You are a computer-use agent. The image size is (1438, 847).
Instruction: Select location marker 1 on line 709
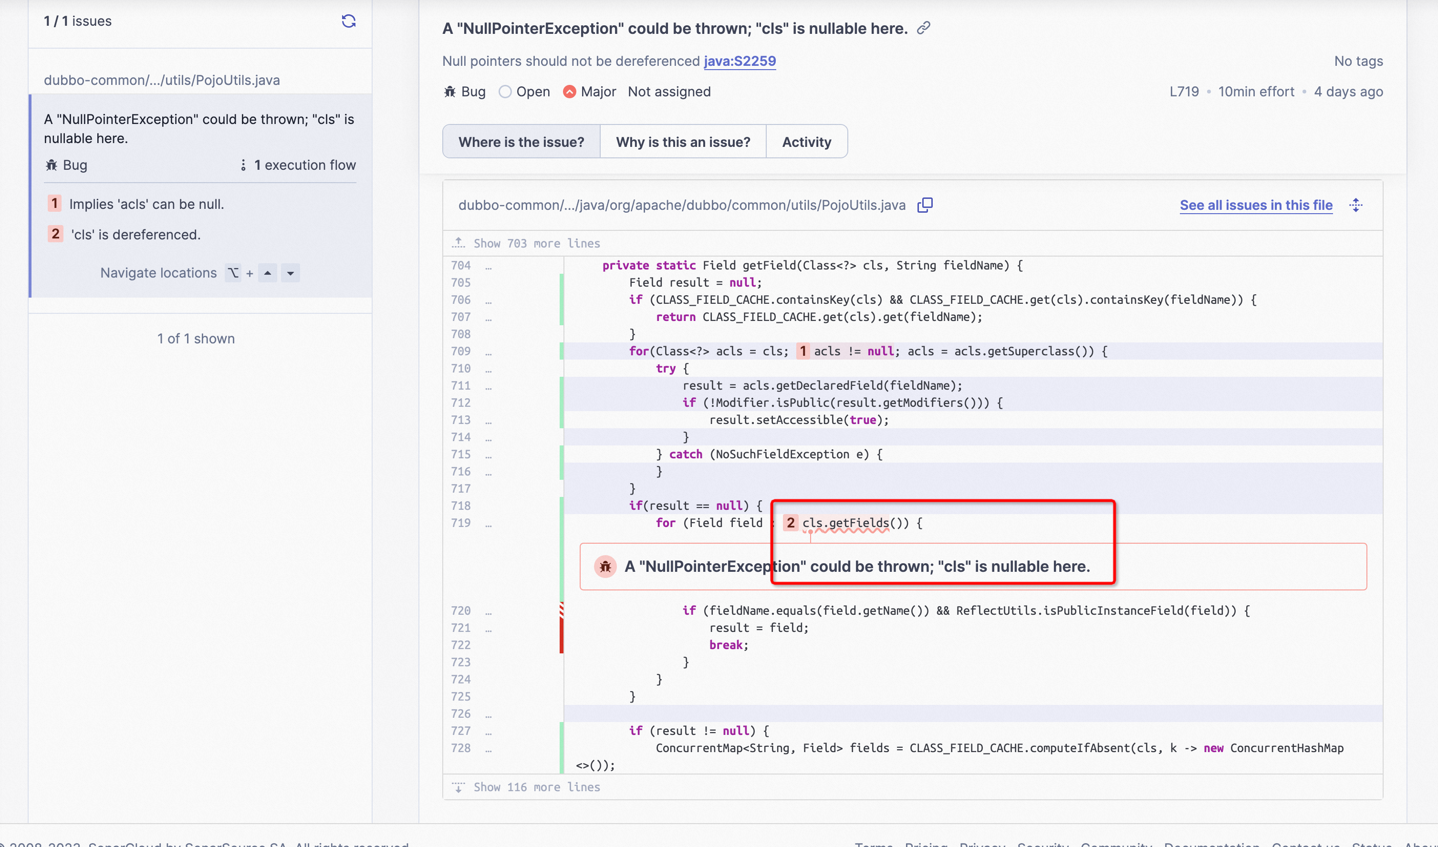coord(802,351)
